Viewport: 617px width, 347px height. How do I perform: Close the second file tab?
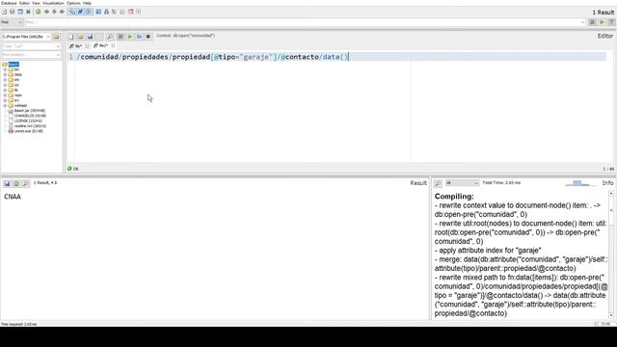(113, 46)
